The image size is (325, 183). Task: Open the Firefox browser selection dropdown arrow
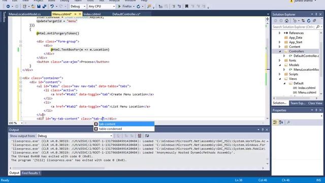pyautogui.click(x=134, y=7)
